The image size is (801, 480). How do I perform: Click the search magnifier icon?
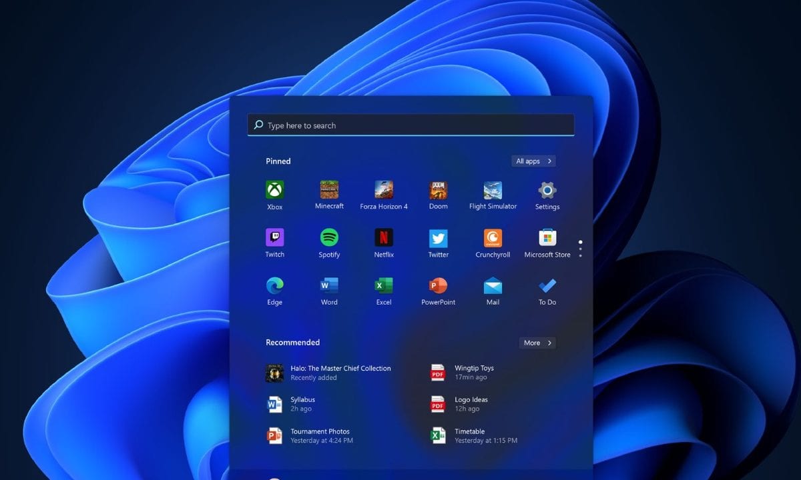(258, 125)
